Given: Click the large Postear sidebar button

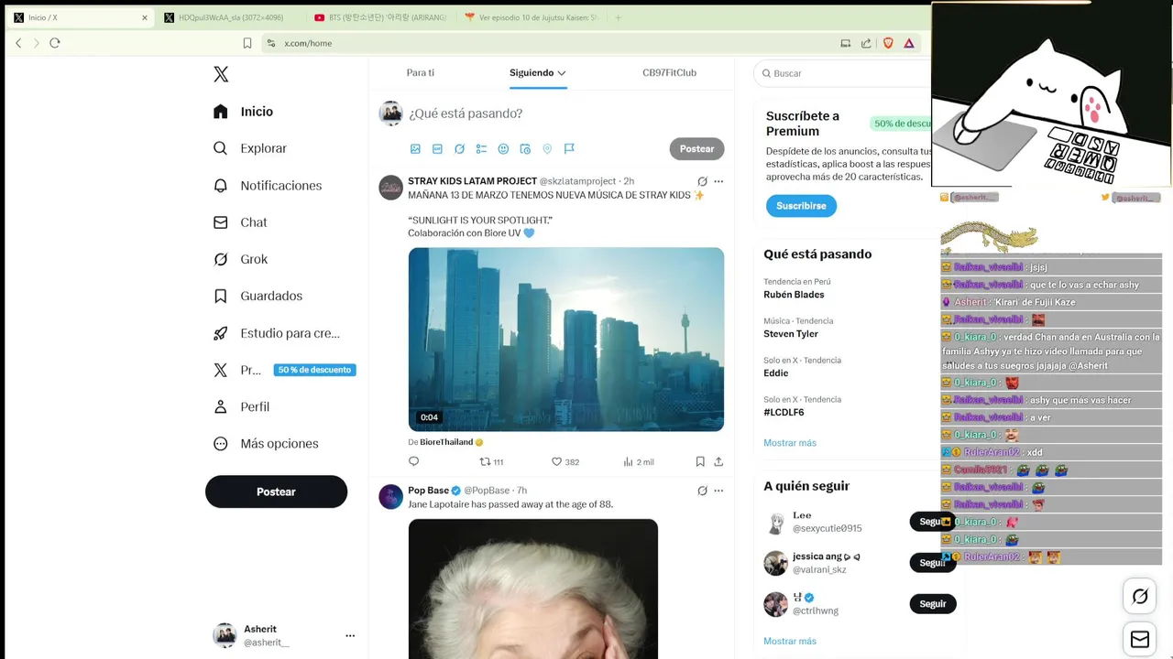Looking at the screenshot, I should tap(276, 492).
